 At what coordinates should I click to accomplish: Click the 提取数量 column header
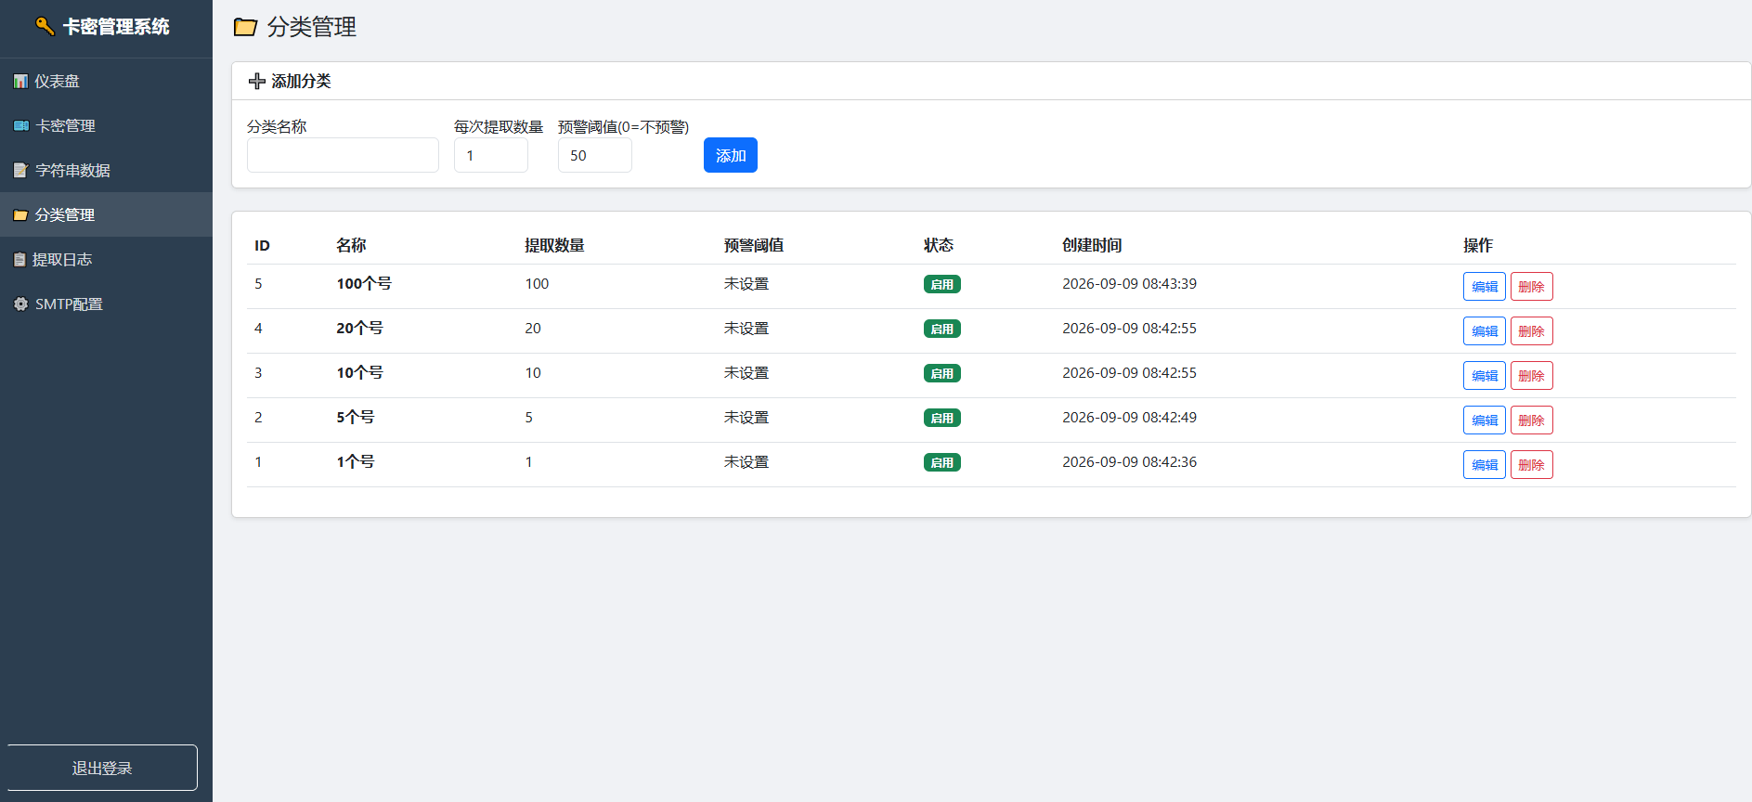554,245
